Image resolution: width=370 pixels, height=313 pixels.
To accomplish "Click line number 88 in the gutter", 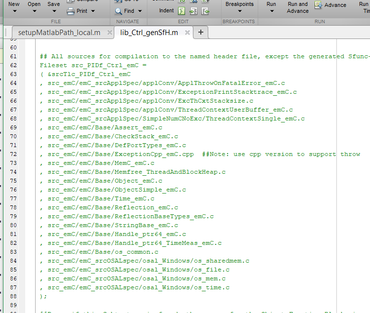I will coord(13,296).
